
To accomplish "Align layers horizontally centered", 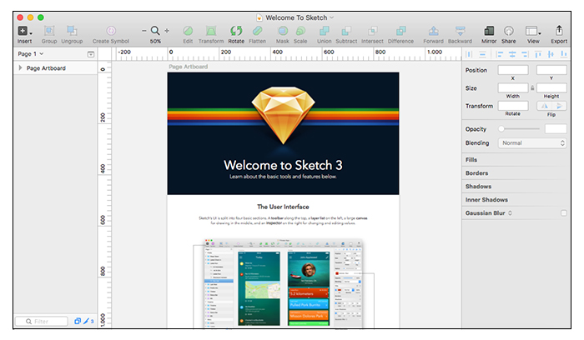I will (512, 54).
